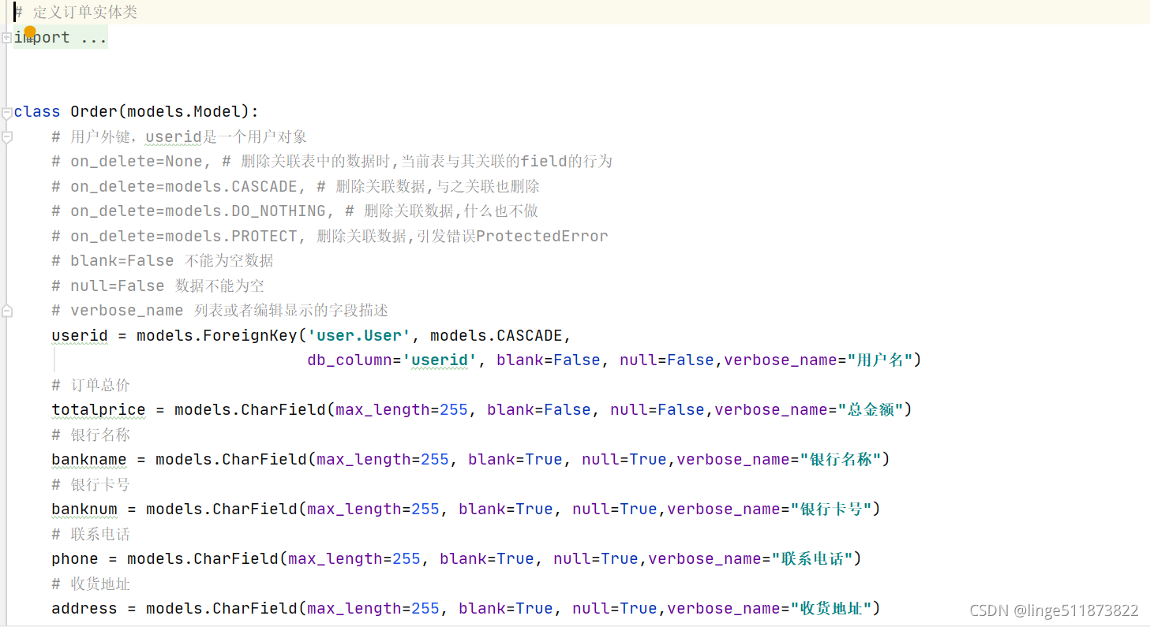This screenshot has width=1150, height=627.
Task: Click the verbose_name 列表或者编辑 comment line
Action: click(220, 310)
